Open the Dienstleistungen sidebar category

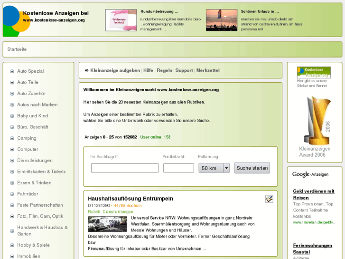[x=35, y=161]
